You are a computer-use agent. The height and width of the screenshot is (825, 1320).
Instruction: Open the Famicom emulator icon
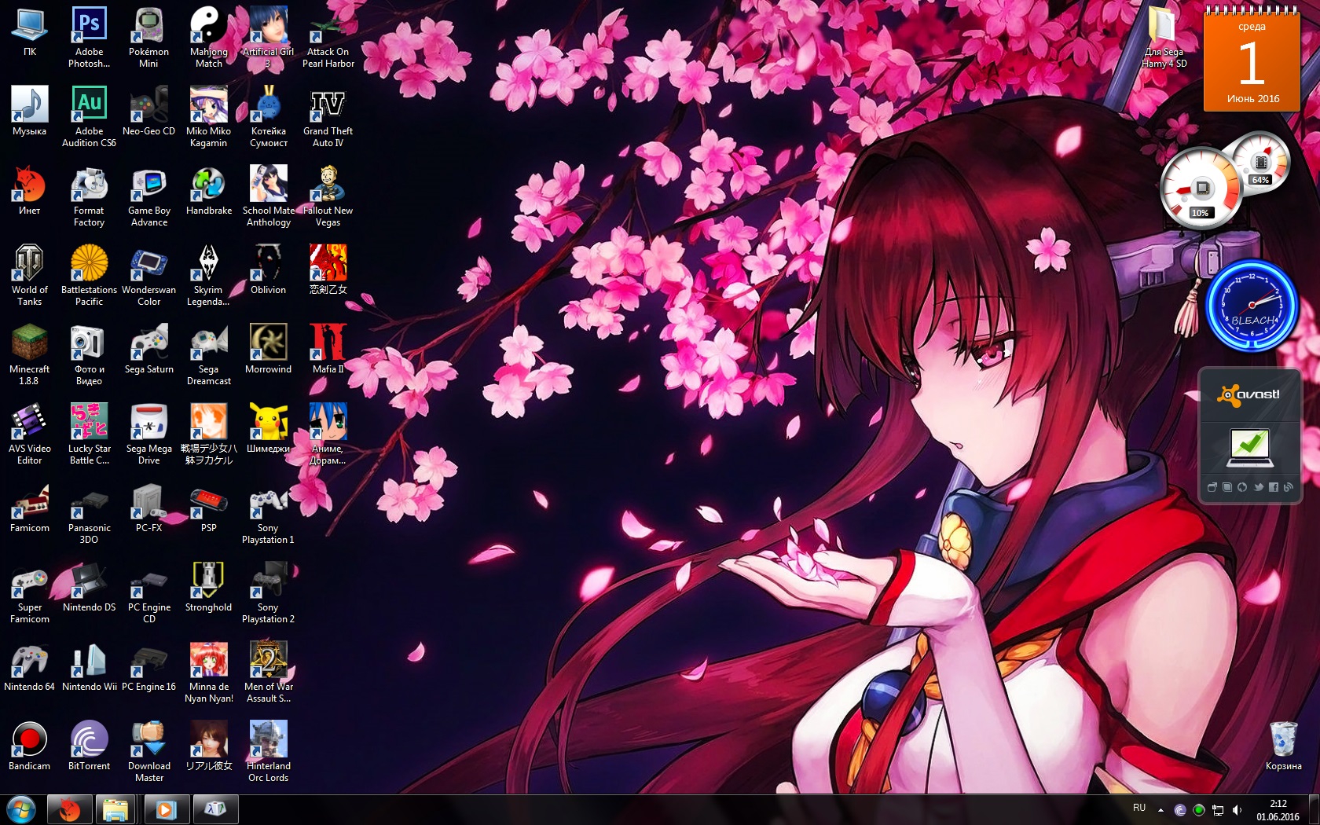click(x=29, y=508)
